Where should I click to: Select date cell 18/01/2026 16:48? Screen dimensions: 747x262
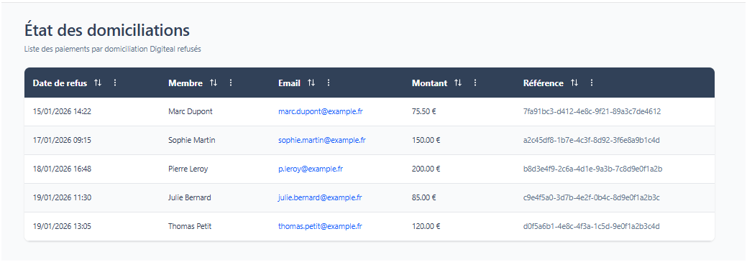(62, 169)
